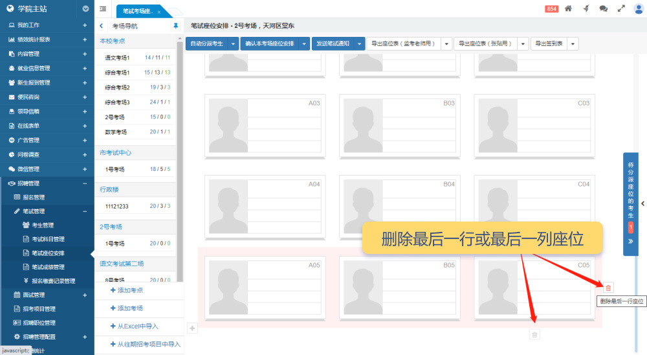647x355 pixels.
Task: Click the plus icon to add a seat row
Action: pos(192,328)
